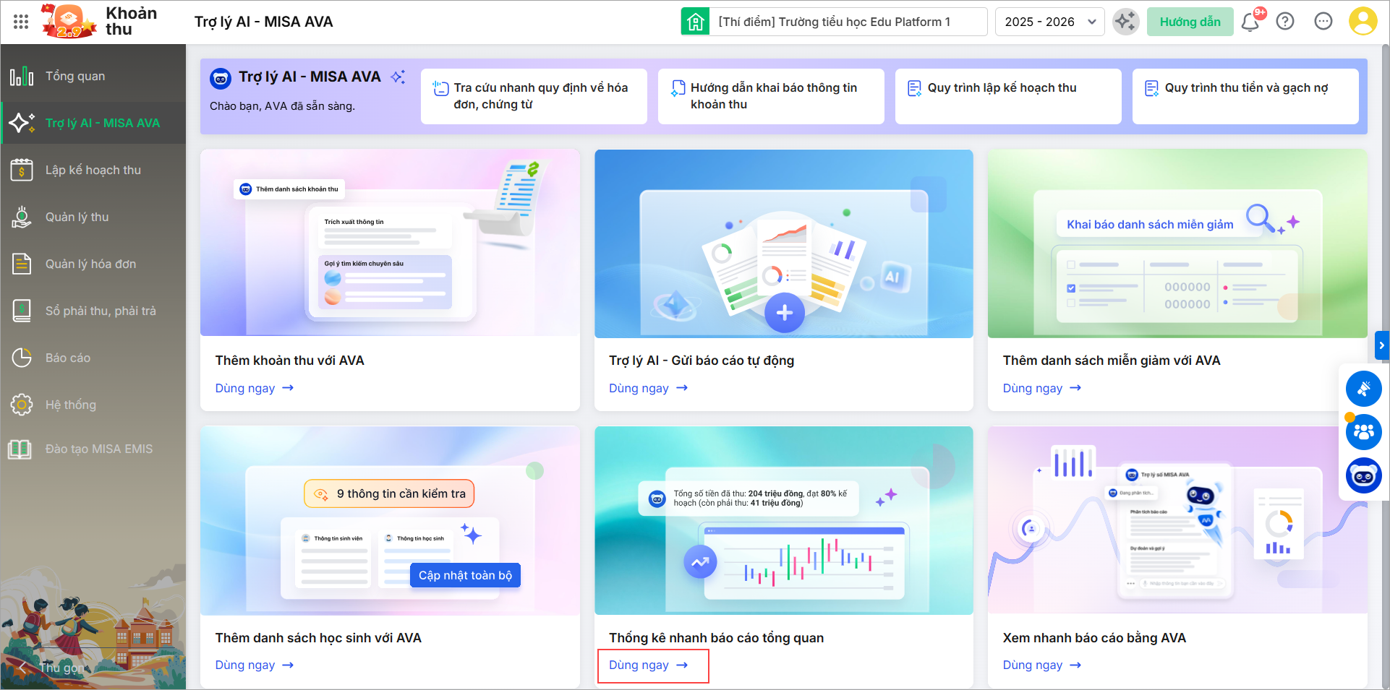This screenshot has width=1390, height=690.
Task: Click the Gửi báo cáo tự động illustration
Action: coord(784,243)
